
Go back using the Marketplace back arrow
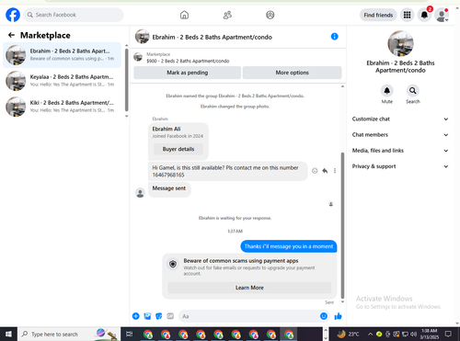[11, 35]
